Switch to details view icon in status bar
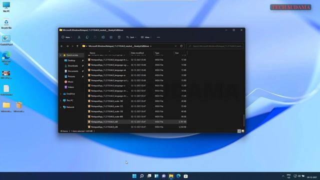The height and width of the screenshot is (180, 320). coord(239,131)
